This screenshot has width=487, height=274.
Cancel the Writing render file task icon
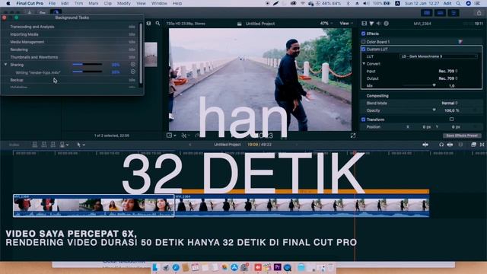pos(133,72)
